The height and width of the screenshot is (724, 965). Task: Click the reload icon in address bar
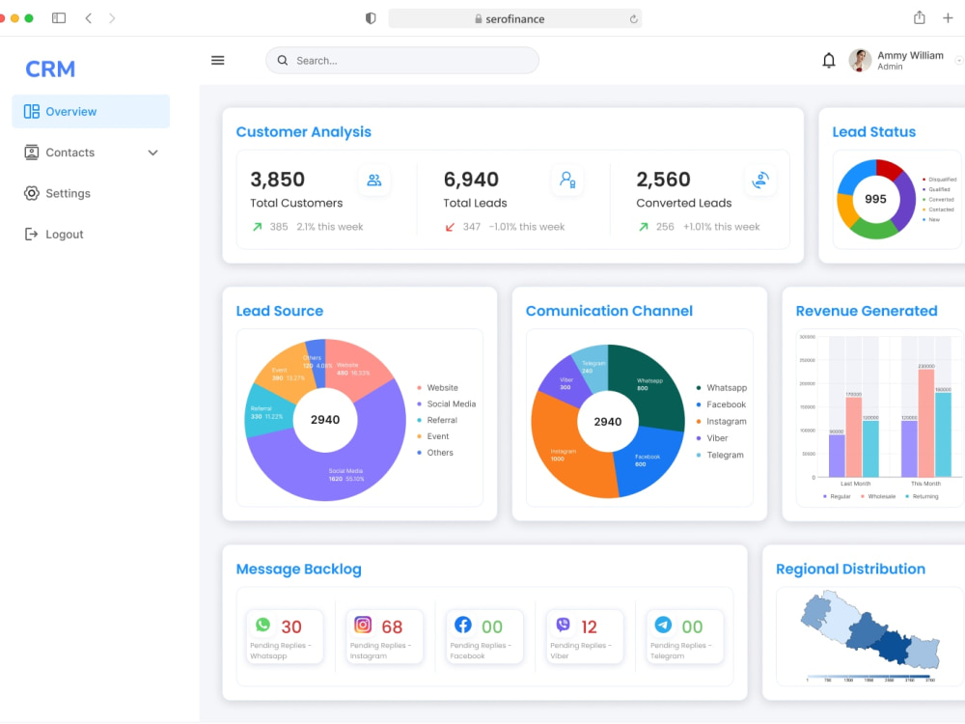(x=633, y=19)
